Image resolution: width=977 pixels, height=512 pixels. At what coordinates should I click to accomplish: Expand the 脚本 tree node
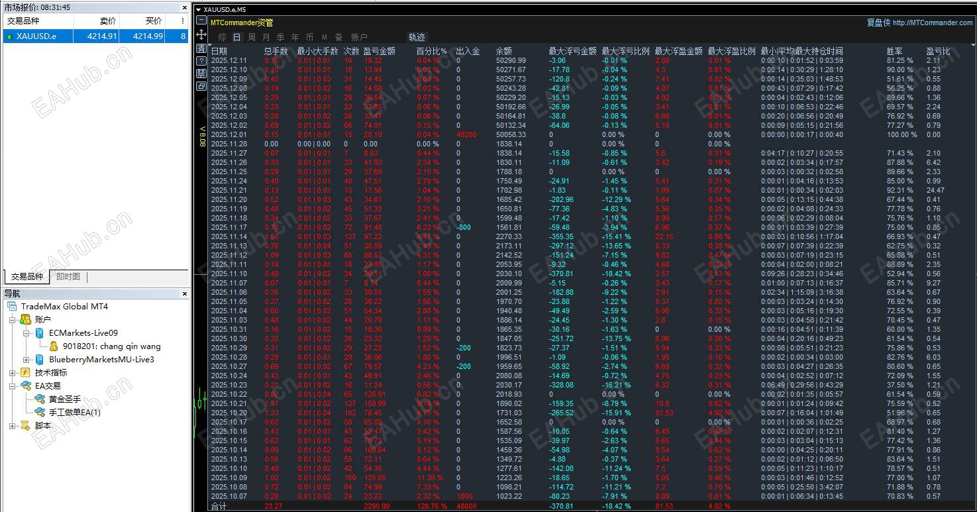tap(13, 426)
